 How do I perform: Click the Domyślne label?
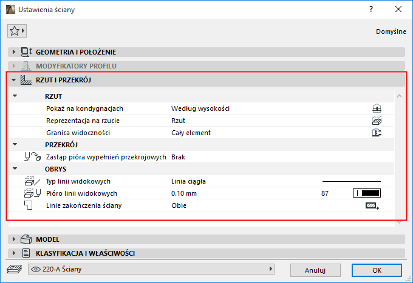tap(391, 32)
